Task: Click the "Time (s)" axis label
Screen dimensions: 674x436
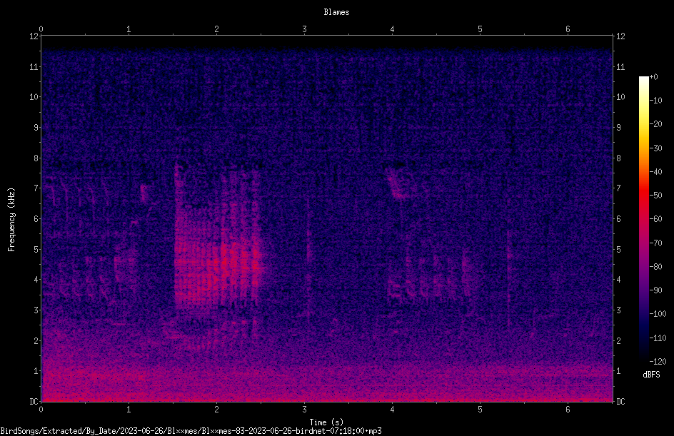Action: (x=327, y=422)
